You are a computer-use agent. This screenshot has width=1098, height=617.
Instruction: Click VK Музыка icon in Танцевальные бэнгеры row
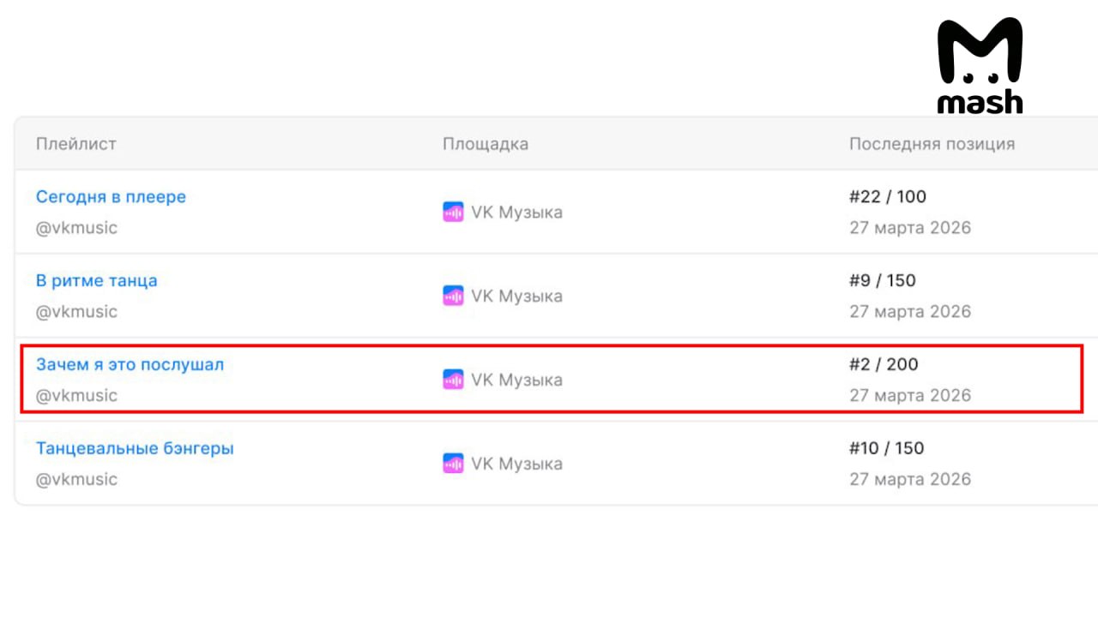(453, 464)
